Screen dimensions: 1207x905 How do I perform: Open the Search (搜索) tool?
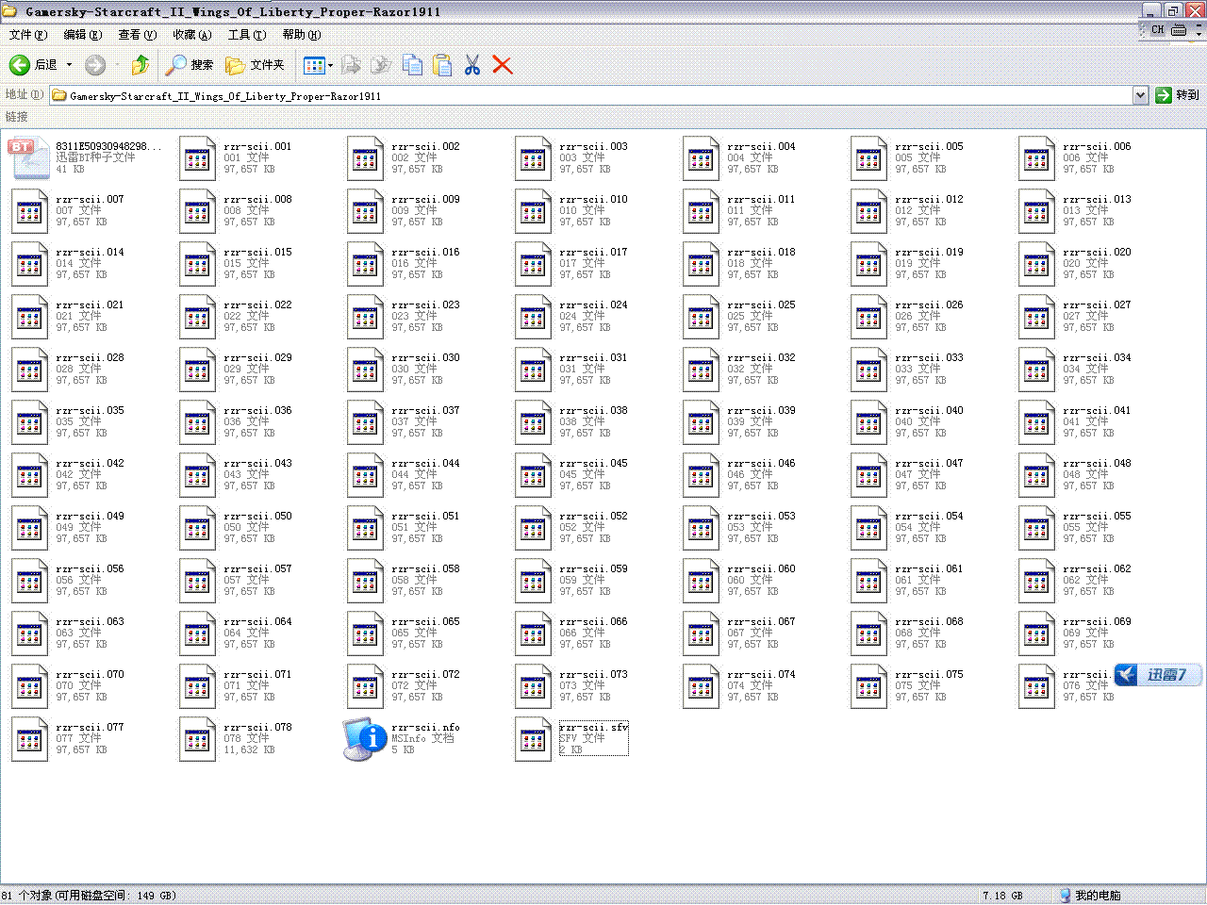[x=190, y=65]
